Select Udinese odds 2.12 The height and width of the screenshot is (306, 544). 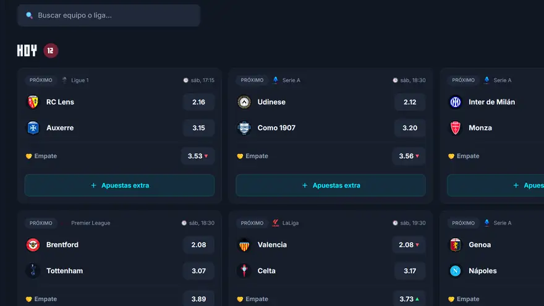pos(410,102)
